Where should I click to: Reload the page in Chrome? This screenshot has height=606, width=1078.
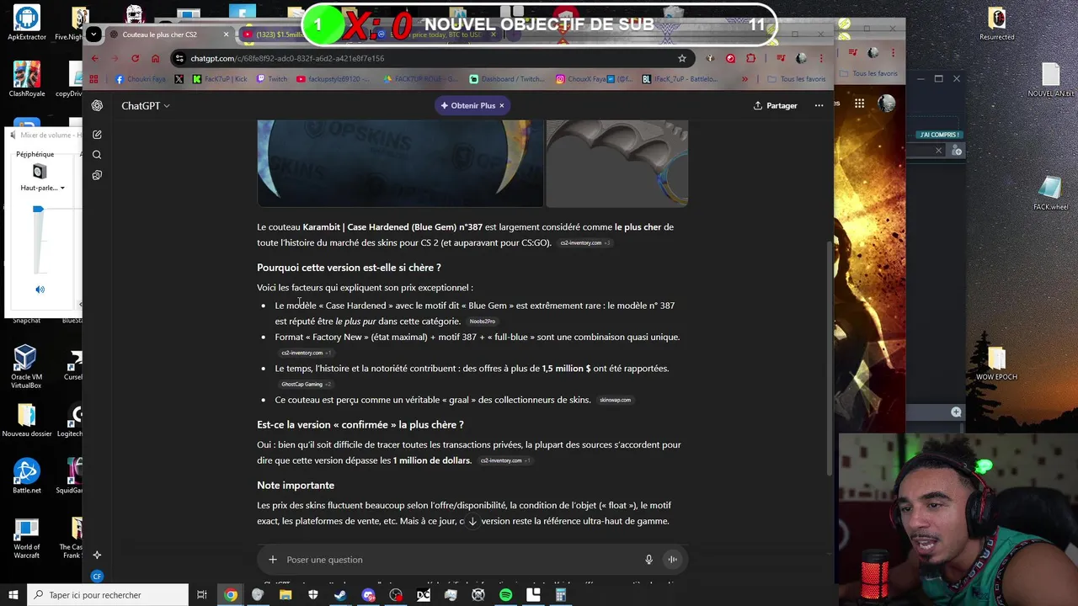point(135,58)
